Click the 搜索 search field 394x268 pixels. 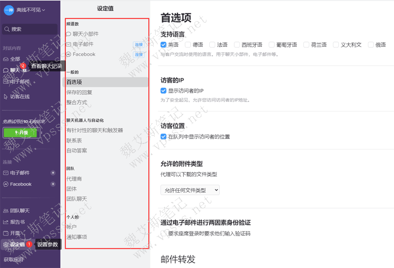pyautogui.click(x=30, y=29)
